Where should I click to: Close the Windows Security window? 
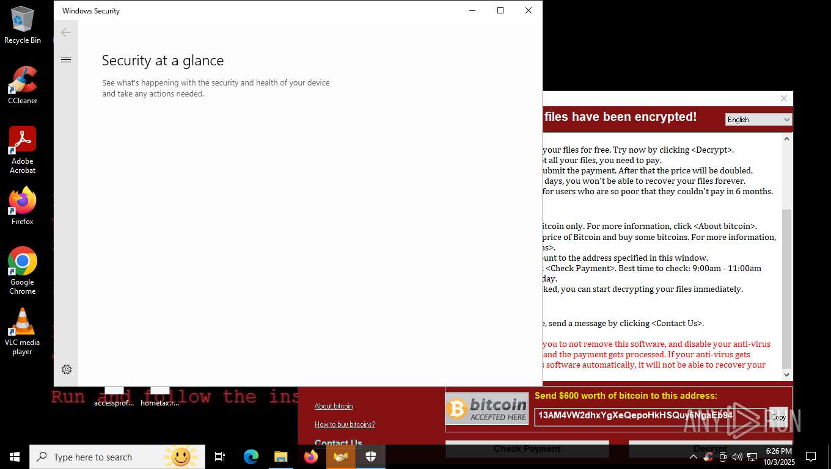click(529, 10)
